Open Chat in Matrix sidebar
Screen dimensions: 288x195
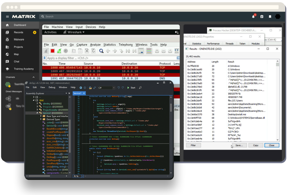[17, 62]
